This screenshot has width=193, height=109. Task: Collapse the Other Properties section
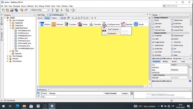[153, 75]
